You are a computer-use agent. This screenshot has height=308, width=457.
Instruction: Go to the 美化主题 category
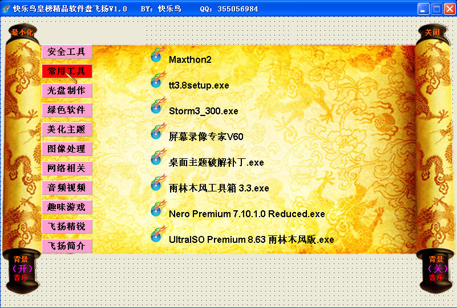coord(67,130)
